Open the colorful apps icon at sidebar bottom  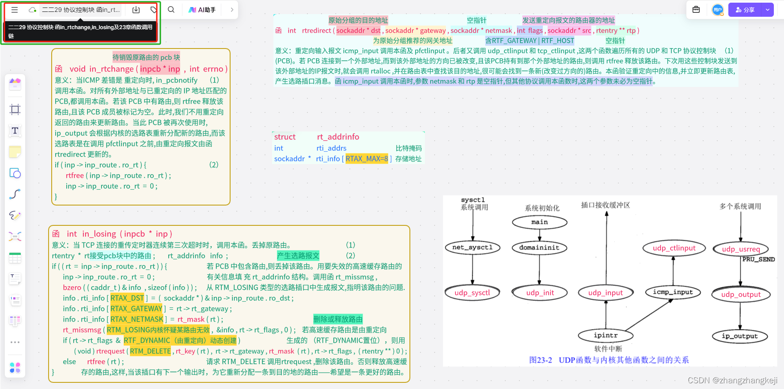coord(15,367)
